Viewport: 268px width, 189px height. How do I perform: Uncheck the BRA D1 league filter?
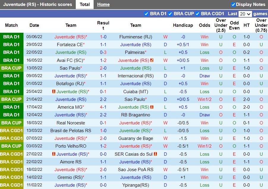pos(146,14)
